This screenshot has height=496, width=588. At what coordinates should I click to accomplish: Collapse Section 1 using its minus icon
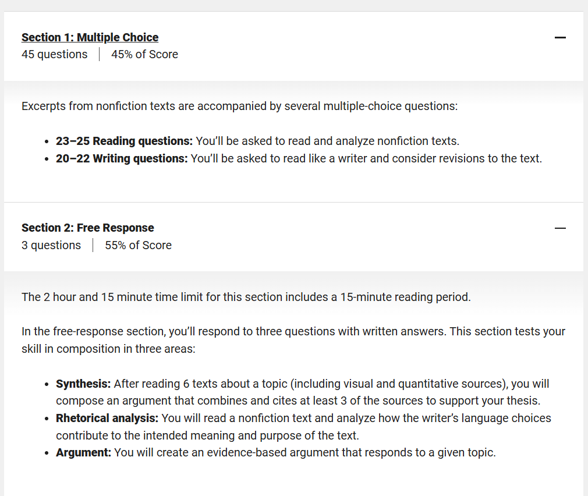(560, 38)
